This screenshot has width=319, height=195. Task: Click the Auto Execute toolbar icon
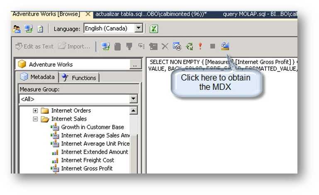coord(141,46)
